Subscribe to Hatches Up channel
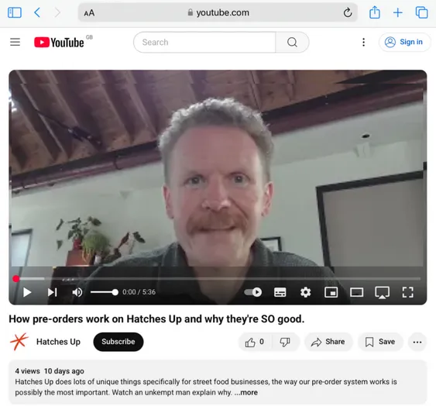The width and height of the screenshot is (436, 406). [x=118, y=342]
